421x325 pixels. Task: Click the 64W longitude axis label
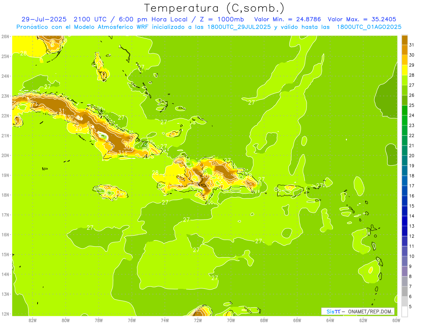pos(330,320)
